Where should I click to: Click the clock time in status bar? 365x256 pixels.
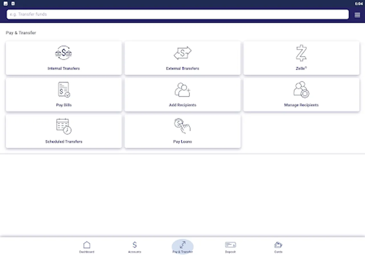(x=359, y=4)
